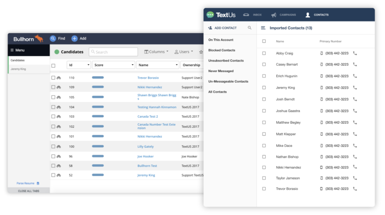Click the Primary Number column header

tap(330, 42)
